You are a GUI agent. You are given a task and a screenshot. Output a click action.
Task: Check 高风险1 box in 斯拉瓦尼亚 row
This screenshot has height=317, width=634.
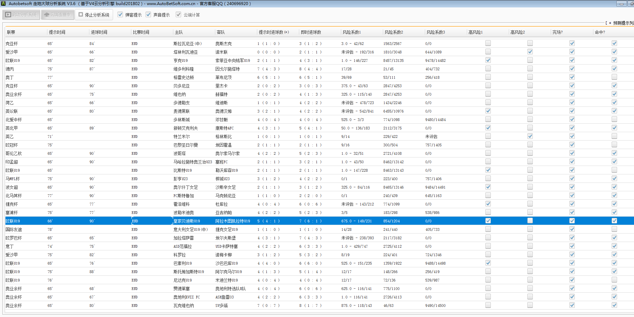point(488,43)
